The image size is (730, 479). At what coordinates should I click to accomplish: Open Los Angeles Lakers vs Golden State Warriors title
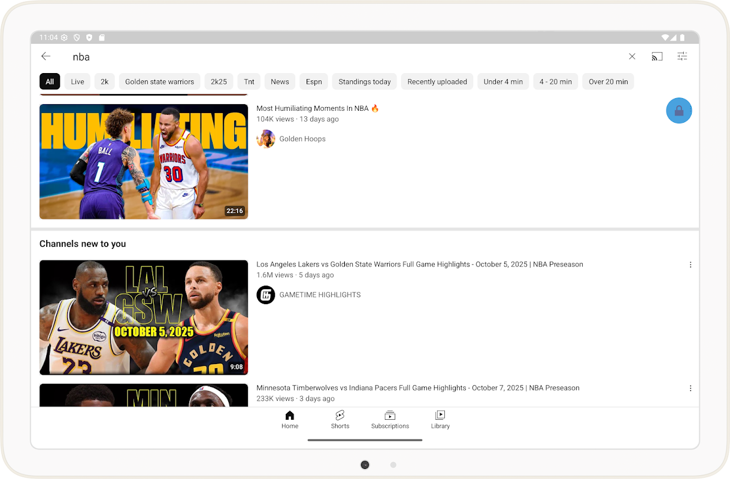point(420,264)
